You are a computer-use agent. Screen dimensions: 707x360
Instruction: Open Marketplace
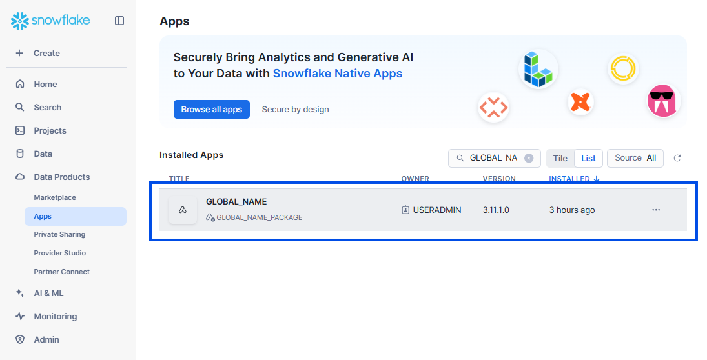(54, 197)
